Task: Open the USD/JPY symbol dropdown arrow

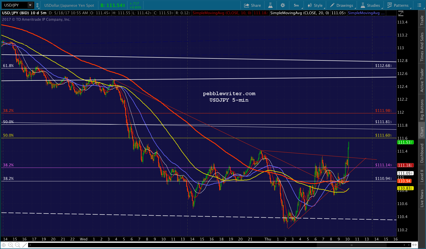Action: 30,5
